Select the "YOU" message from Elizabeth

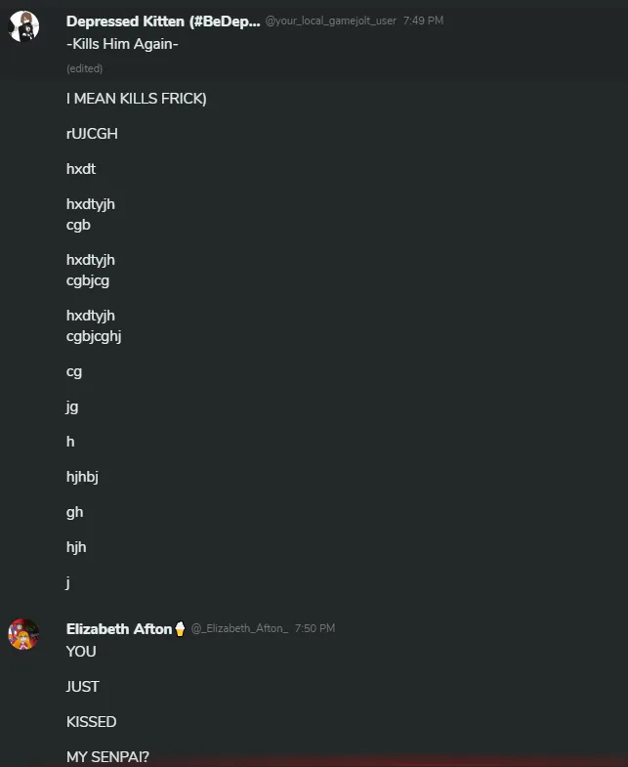pyautogui.click(x=81, y=651)
